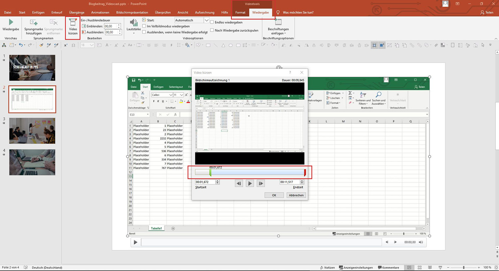Image resolution: width=499 pixels, height=271 pixels.
Task: Click Einblenden spinner up arrow
Action: (x=119, y=25)
